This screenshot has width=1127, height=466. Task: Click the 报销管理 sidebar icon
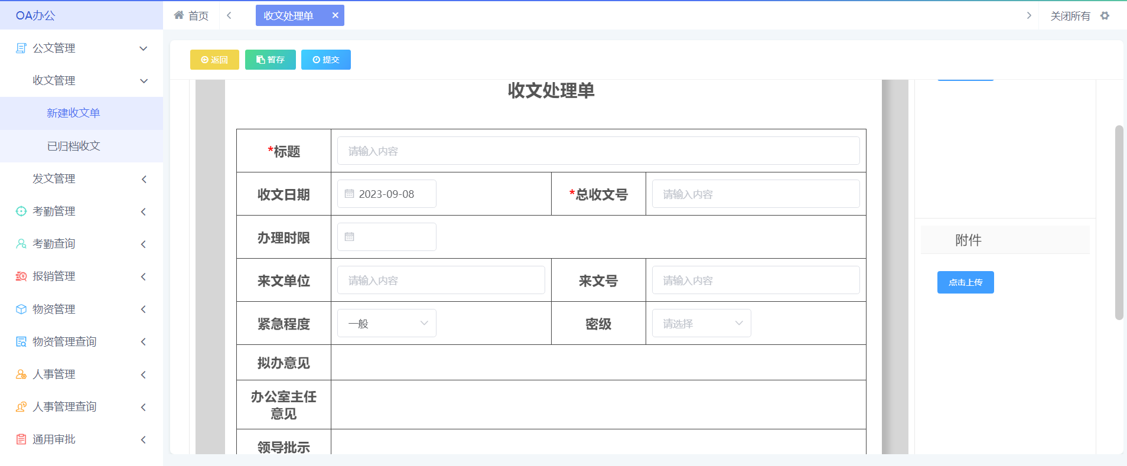point(21,276)
